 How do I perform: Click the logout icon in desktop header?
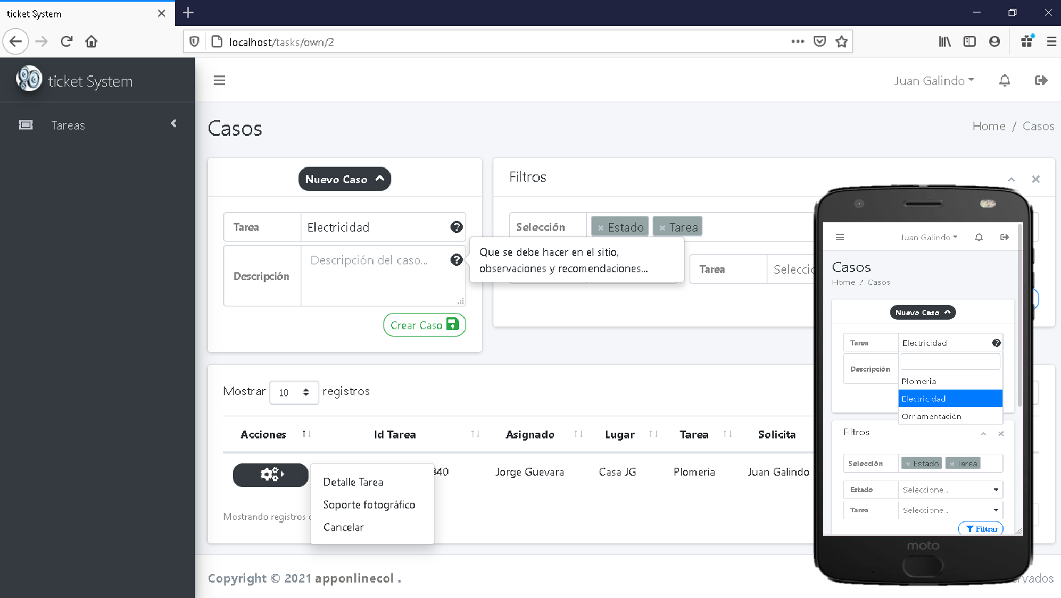[x=1041, y=80]
